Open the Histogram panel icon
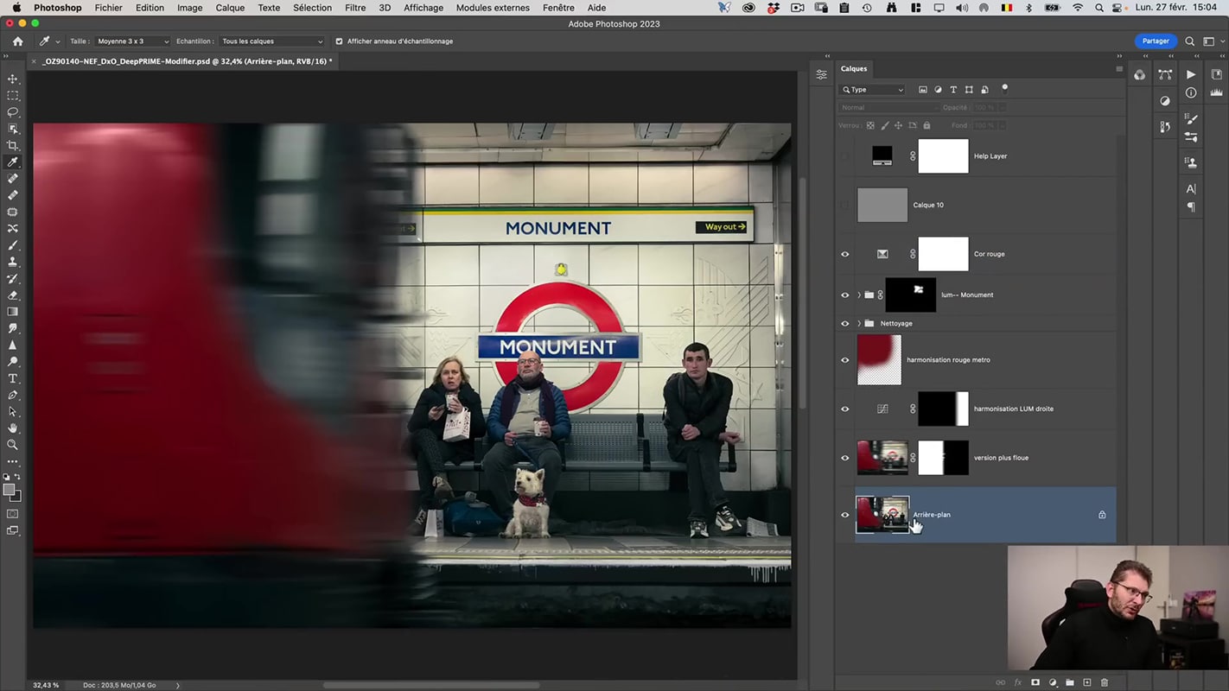This screenshot has height=691, width=1229. point(1217,92)
